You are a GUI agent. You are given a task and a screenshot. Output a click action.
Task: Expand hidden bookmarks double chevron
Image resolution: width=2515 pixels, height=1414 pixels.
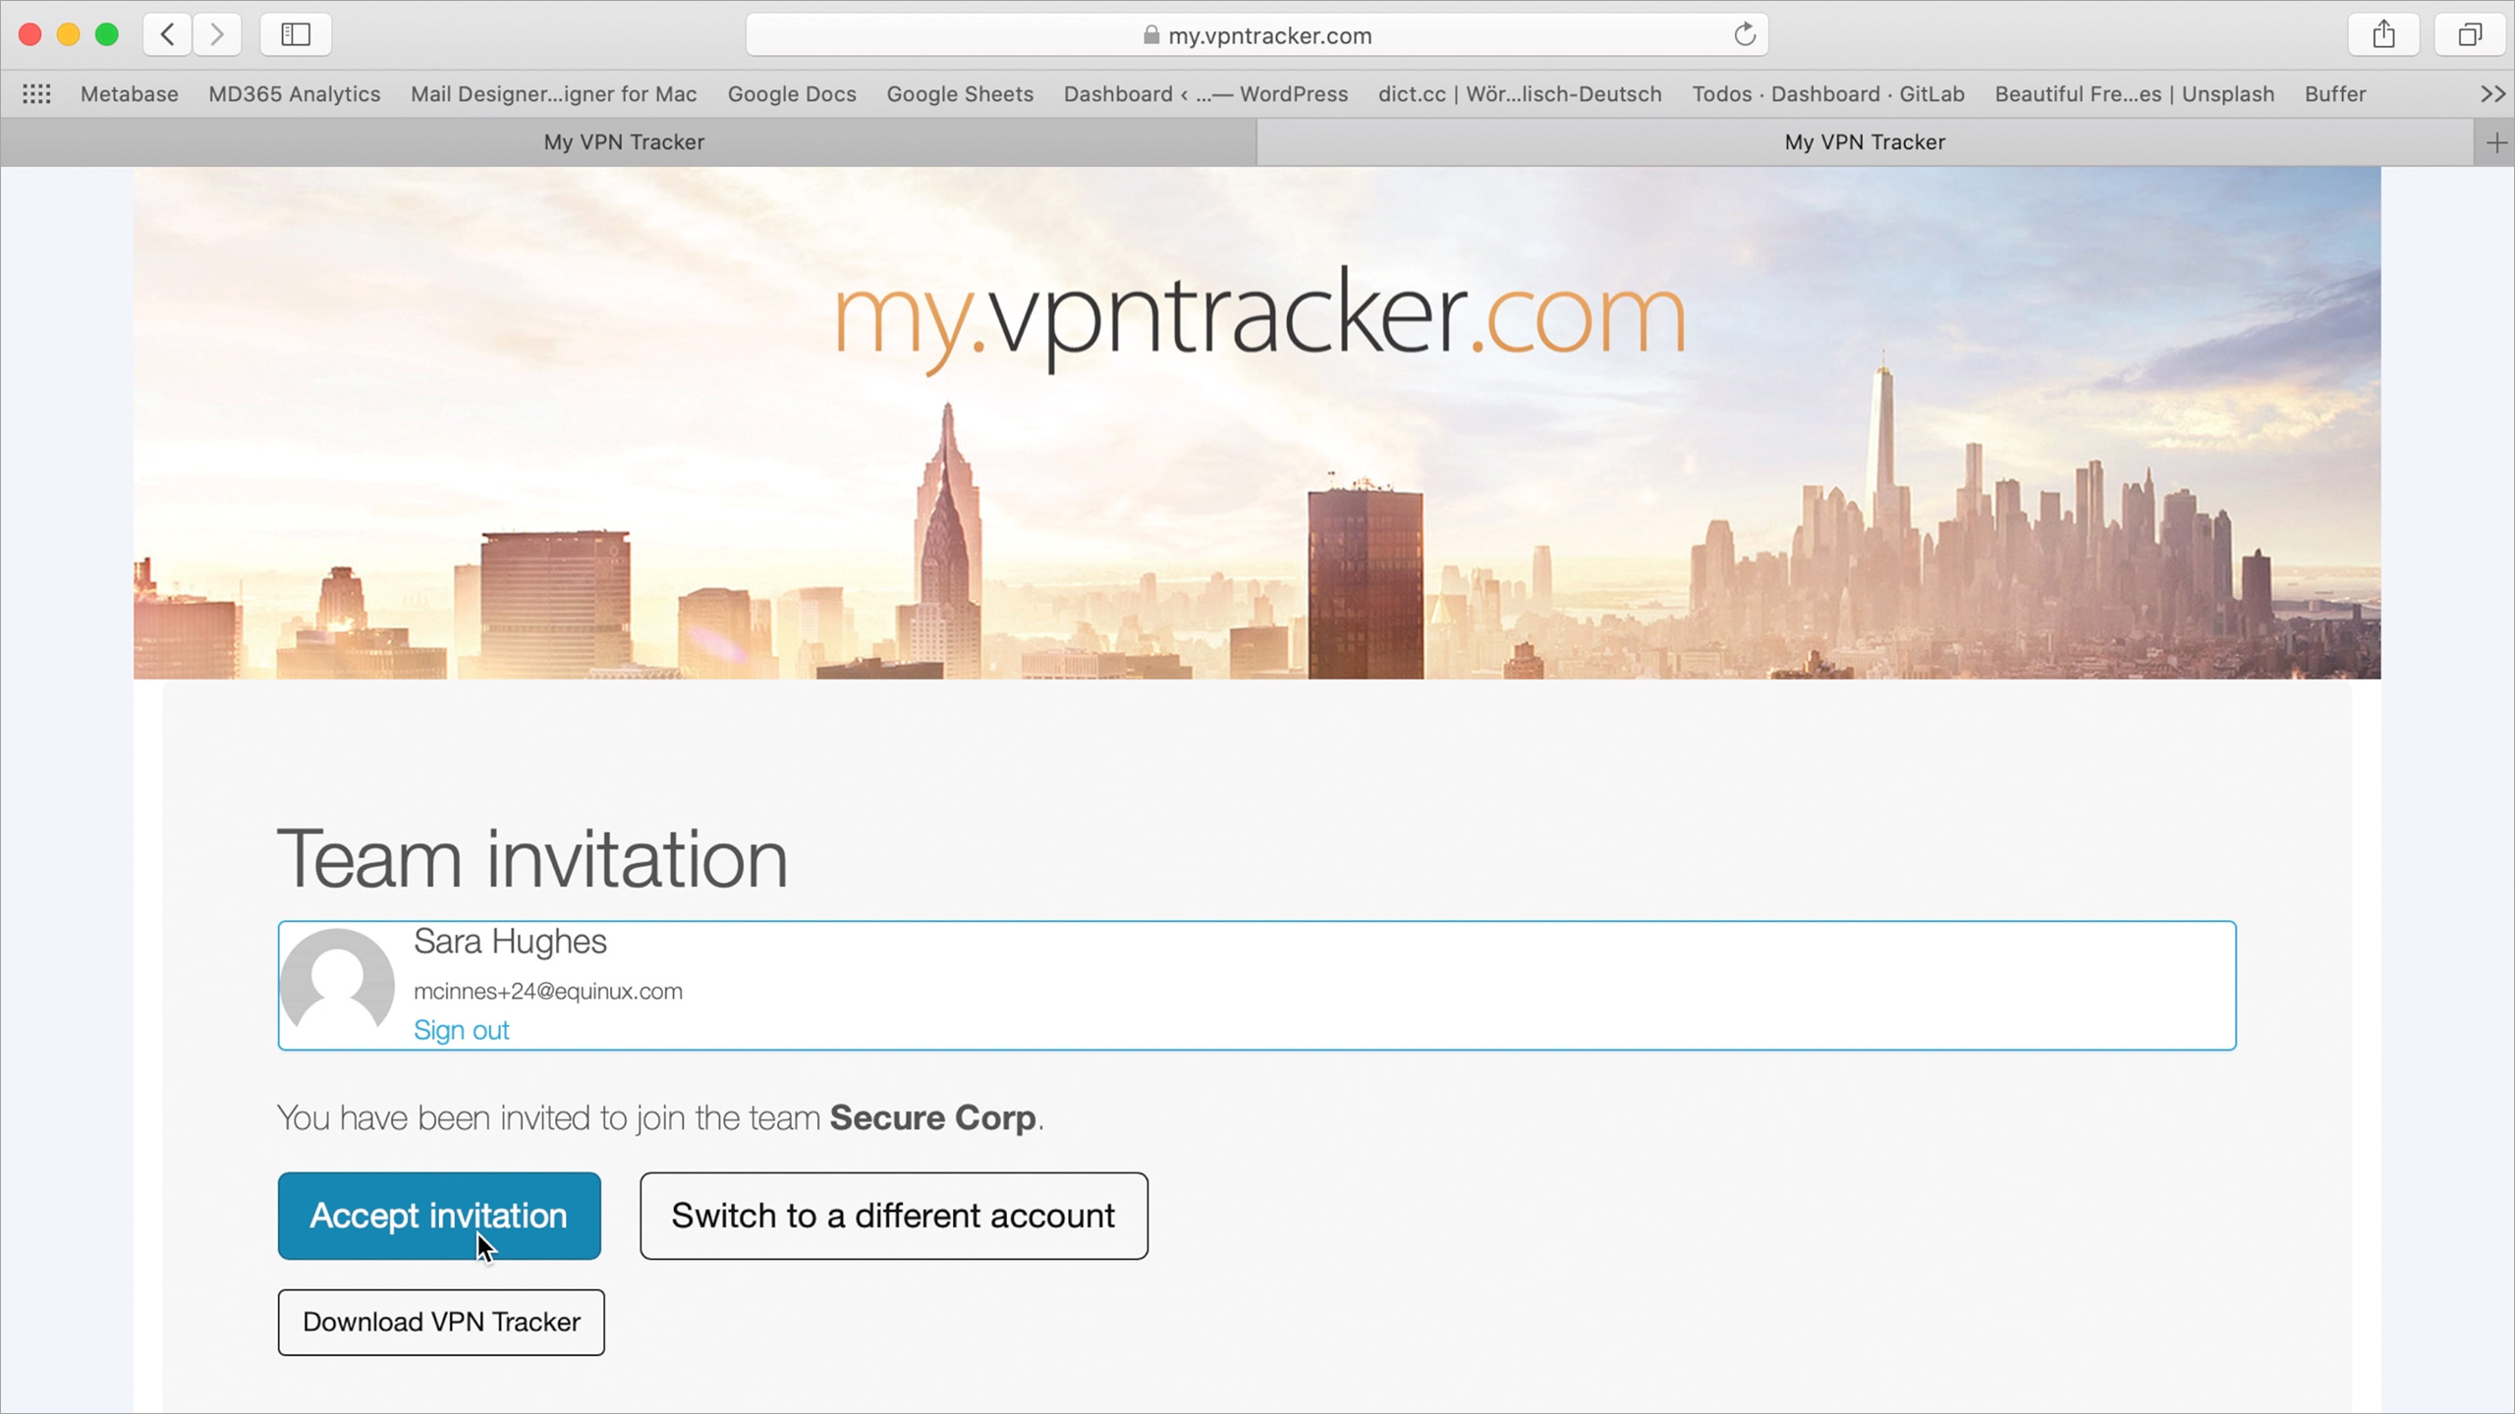pyautogui.click(x=2491, y=94)
